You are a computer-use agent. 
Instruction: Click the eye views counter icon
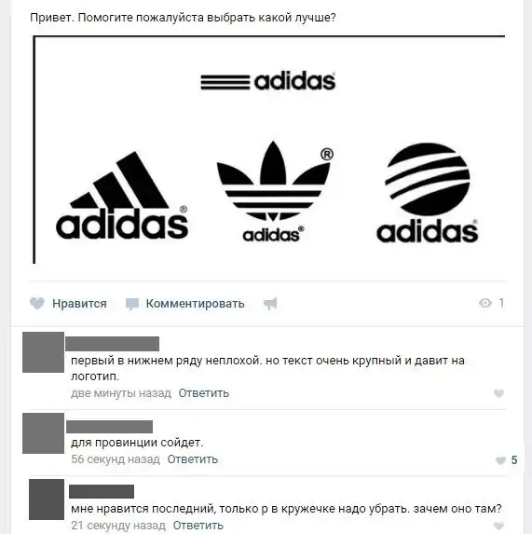485,303
